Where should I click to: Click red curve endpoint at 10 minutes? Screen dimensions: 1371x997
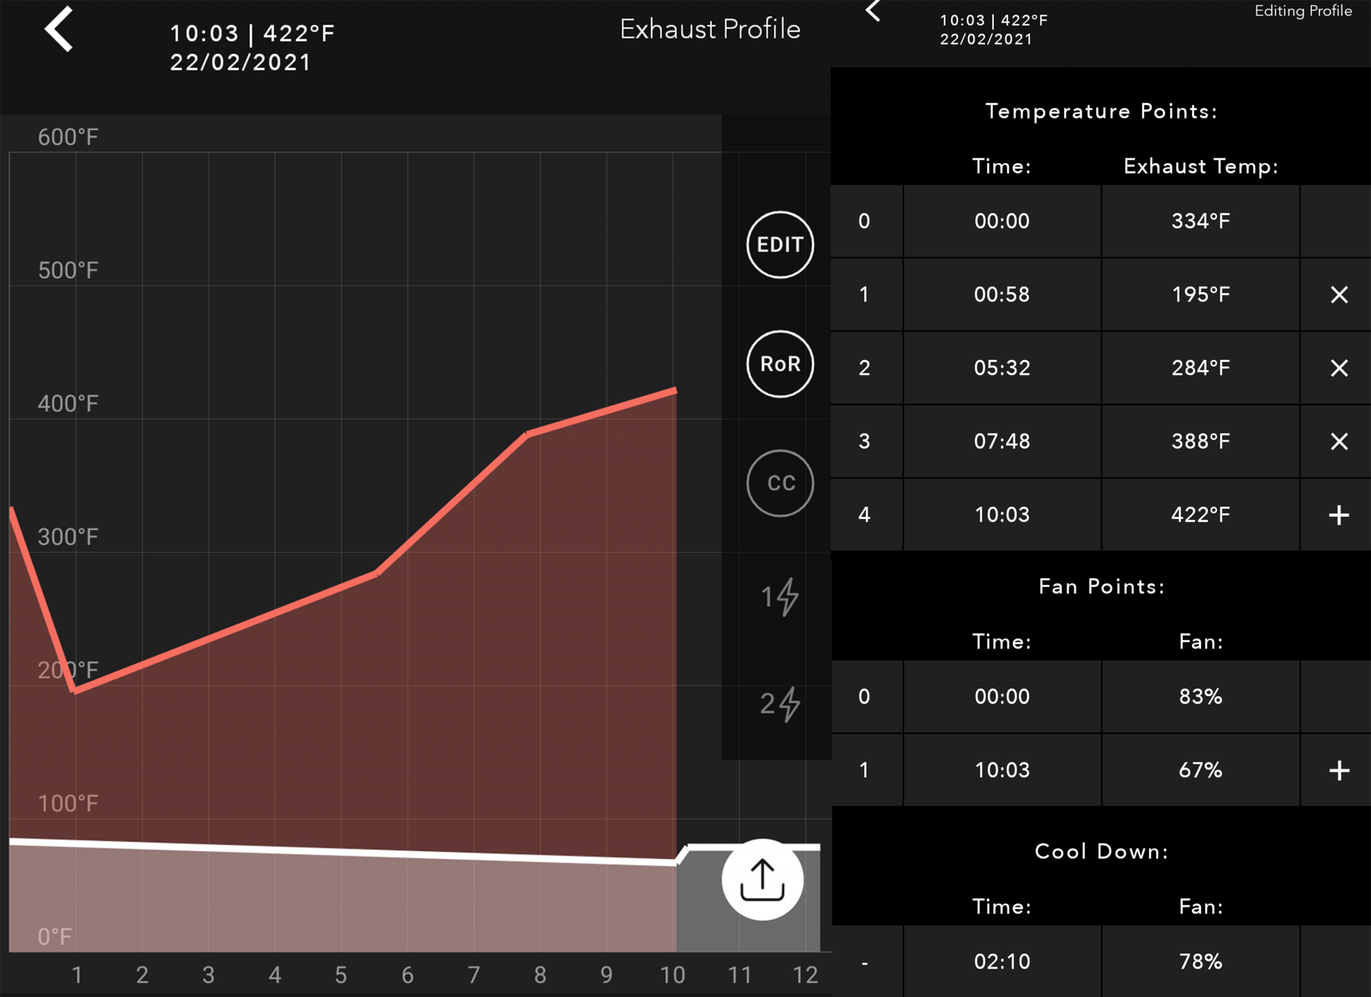click(x=675, y=391)
